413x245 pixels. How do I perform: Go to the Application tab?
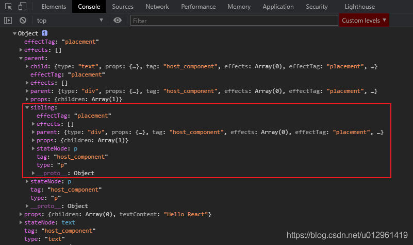tap(278, 7)
